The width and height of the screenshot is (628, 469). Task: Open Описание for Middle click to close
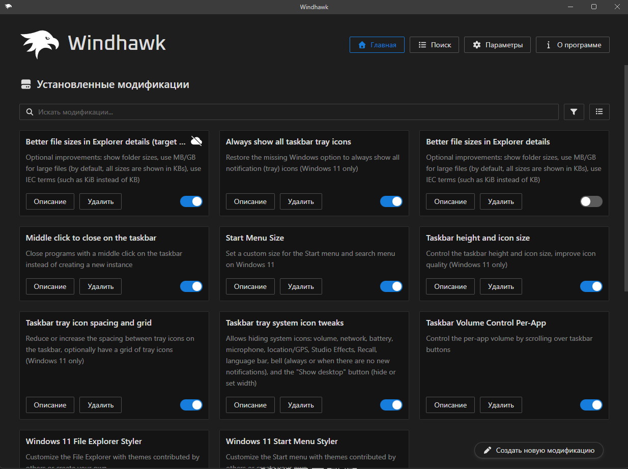(x=50, y=286)
